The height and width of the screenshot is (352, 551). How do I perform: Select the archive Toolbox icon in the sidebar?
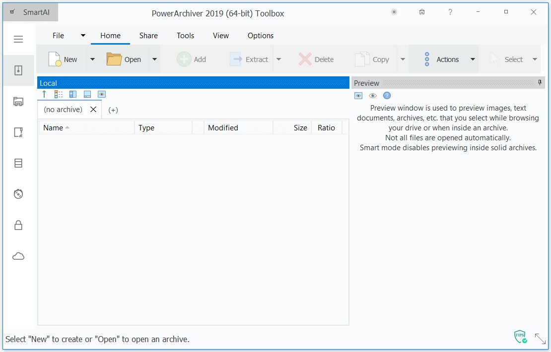pos(18,70)
